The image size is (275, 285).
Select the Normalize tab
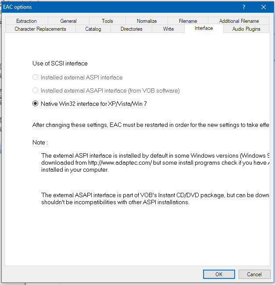(x=146, y=21)
